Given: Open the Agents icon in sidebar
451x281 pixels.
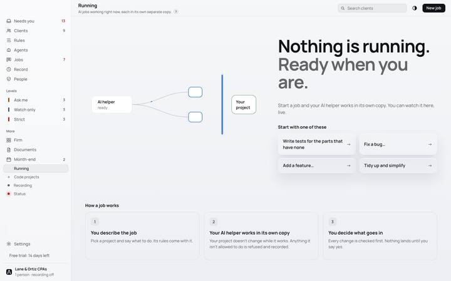Looking at the screenshot, I should click(9, 50).
